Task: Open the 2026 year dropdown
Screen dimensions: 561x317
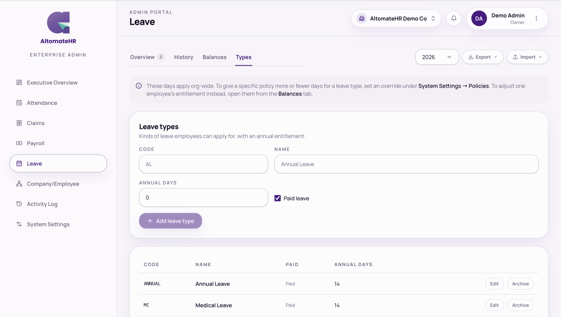Action: tap(437, 57)
